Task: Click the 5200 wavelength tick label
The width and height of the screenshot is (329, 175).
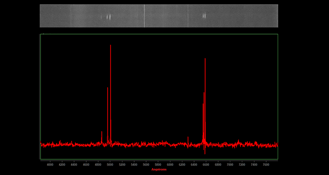Action: [122, 165]
